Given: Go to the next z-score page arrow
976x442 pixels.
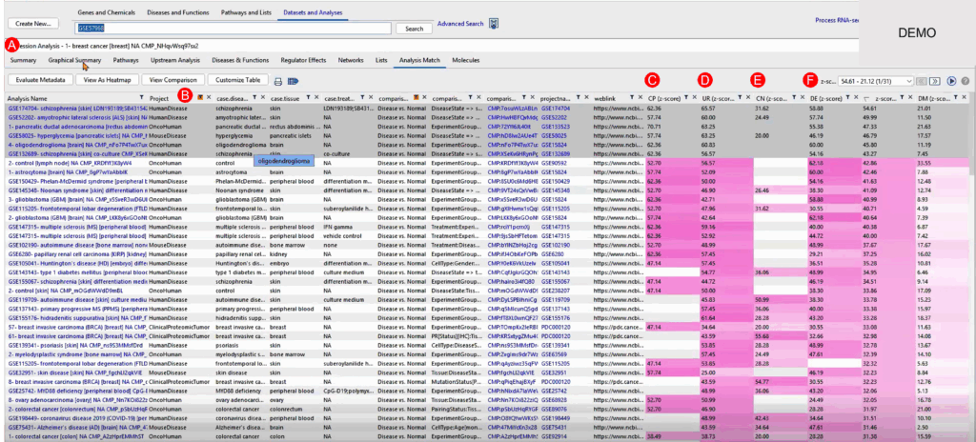Looking at the screenshot, I should [934, 81].
